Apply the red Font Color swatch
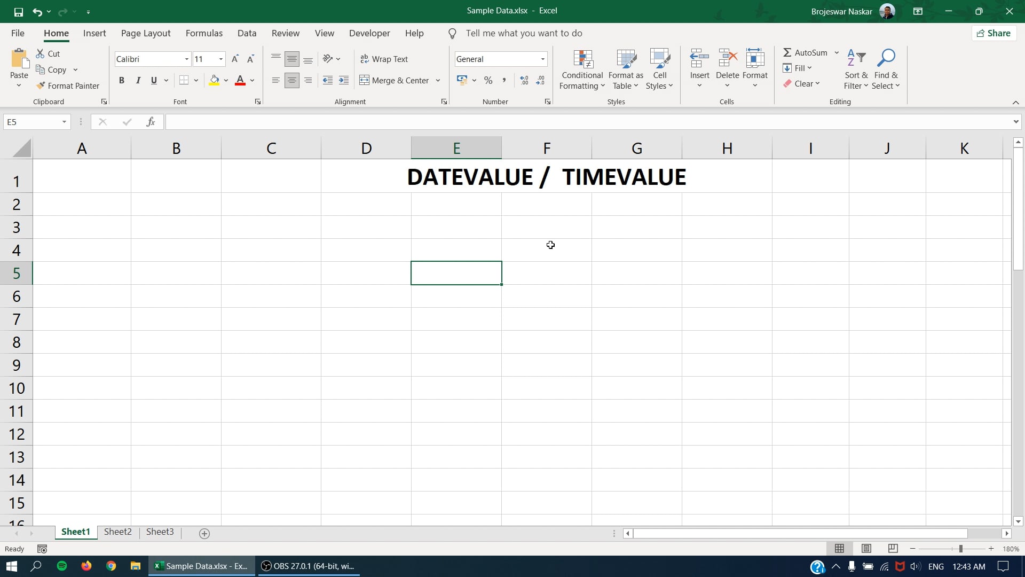 point(240,80)
